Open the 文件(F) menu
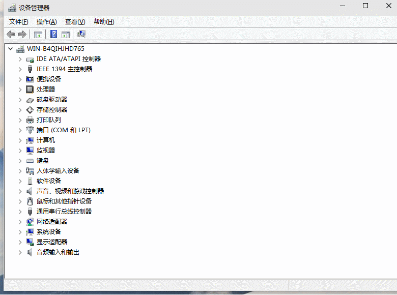The width and height of the screenshot is (397, 295). pyautogui.click(x=18, y=22)
